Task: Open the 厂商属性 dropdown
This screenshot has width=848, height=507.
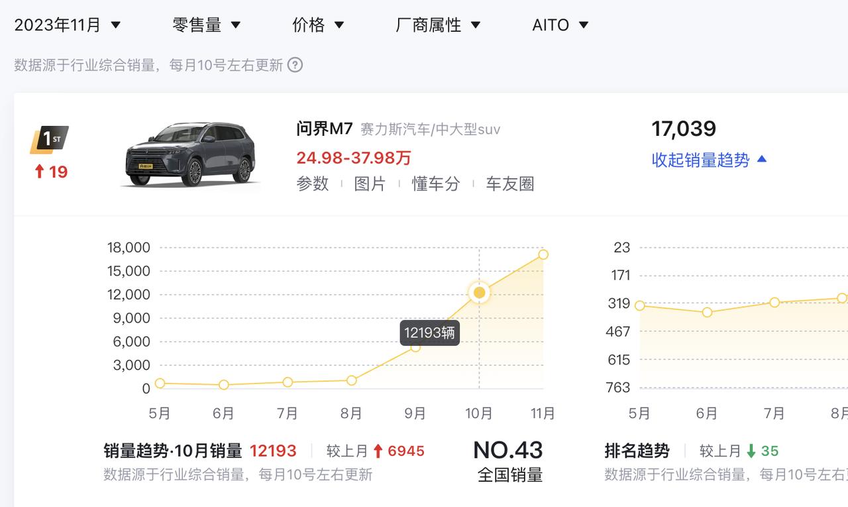Action: (x=438, y=25)
